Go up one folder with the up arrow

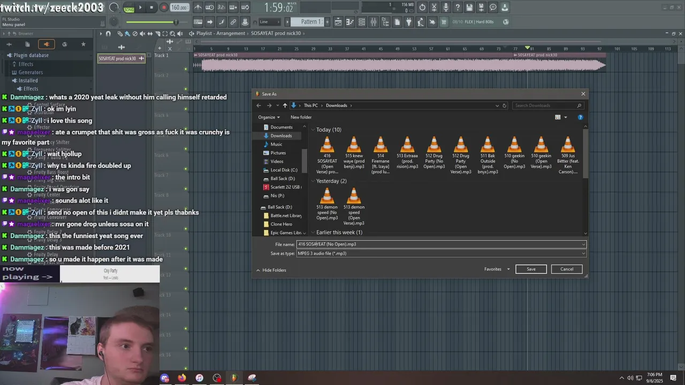pos(285,105)
